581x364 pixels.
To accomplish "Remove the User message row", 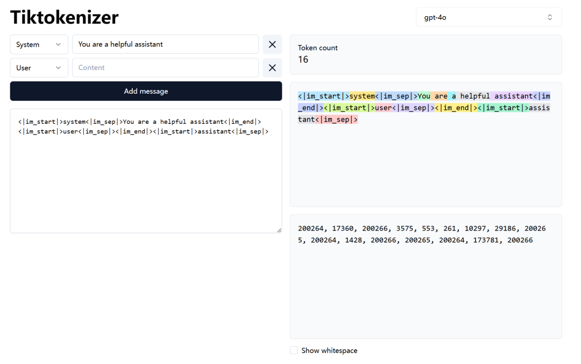I will click(272, 68).
